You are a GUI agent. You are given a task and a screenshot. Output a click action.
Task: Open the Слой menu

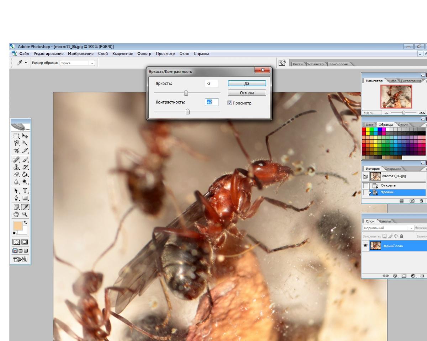[x=103, y=54]
